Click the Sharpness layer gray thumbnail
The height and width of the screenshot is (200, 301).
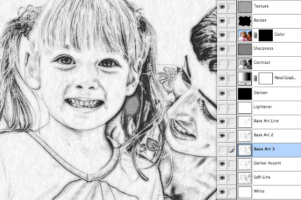pos(245,49)
